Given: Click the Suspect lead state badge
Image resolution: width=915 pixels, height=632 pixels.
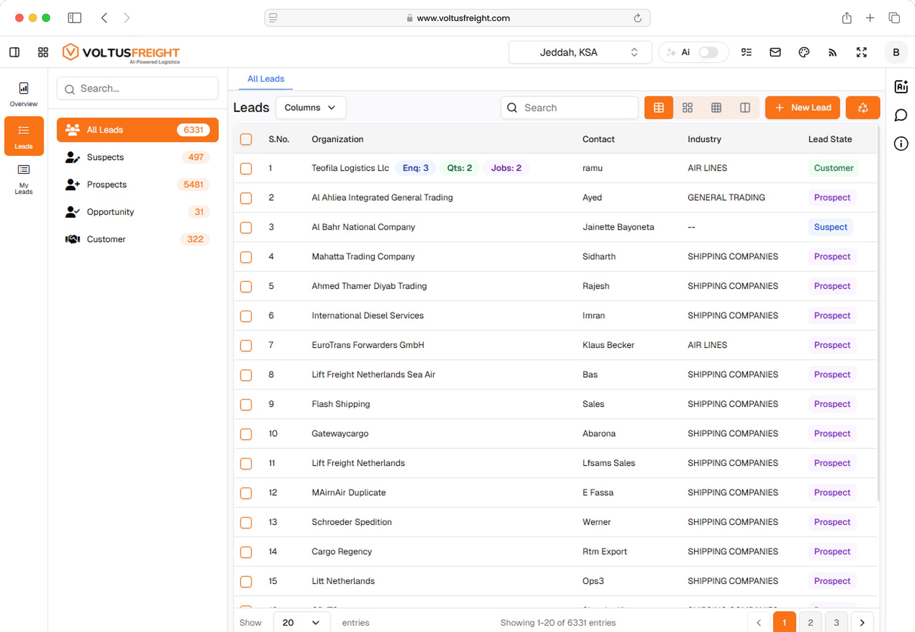Looking at the screenshot, I should (831, 227).
